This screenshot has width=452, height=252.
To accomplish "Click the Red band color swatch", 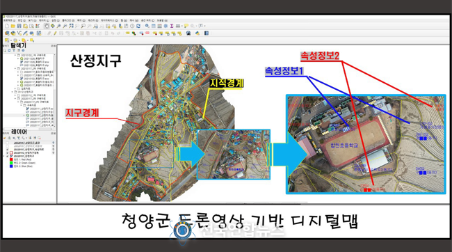I will [x=11, y=159].
